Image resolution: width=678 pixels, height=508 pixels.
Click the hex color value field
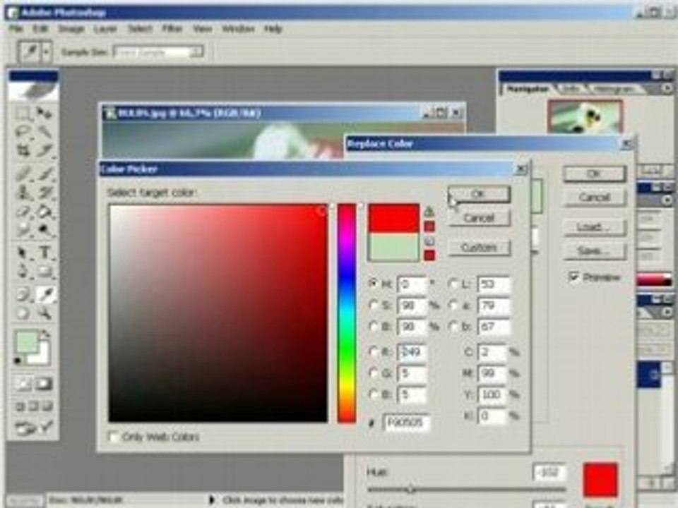407,422
